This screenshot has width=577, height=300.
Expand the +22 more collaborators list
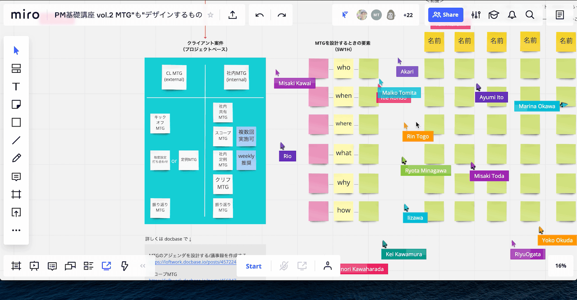point(408,15)
